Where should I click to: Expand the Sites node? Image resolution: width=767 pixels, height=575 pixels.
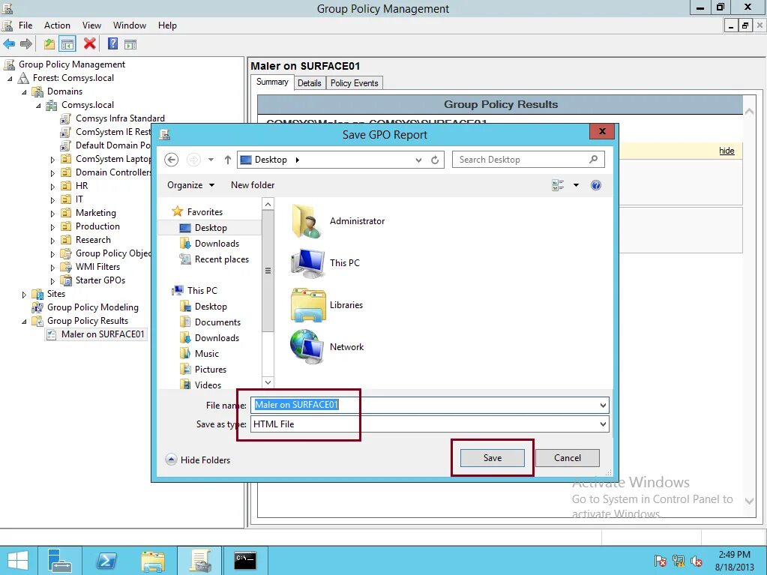click(x=24, y=295)
